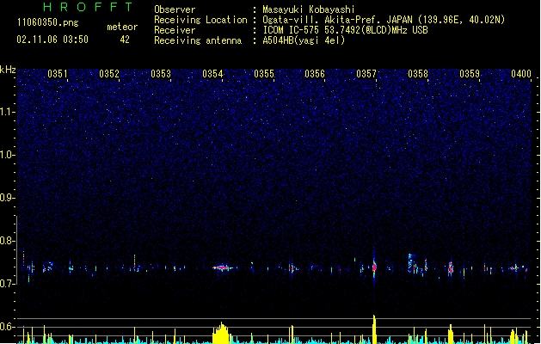
Task: Click the kHz axis unit label
Action: 8,70
